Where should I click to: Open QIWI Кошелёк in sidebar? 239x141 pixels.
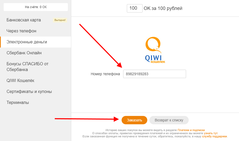pos(20,81)
